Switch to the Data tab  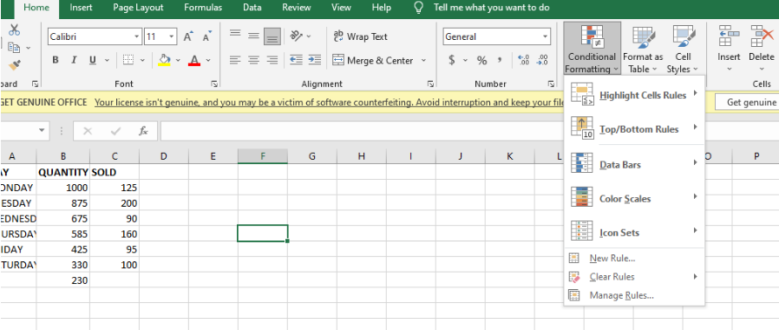252,8
